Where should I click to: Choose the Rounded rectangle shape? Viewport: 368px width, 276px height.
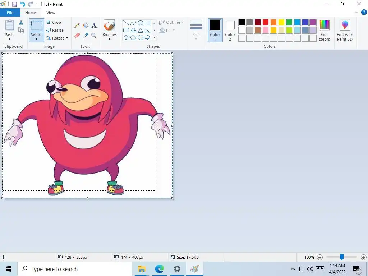pyautogui.click(x=126, y=30)
